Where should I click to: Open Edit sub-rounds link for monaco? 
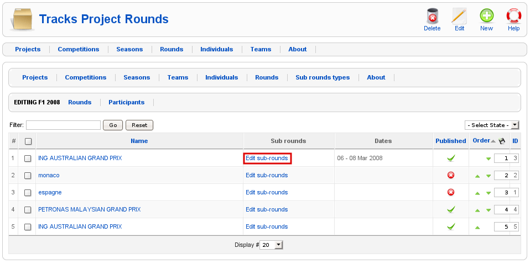[267, 176]
